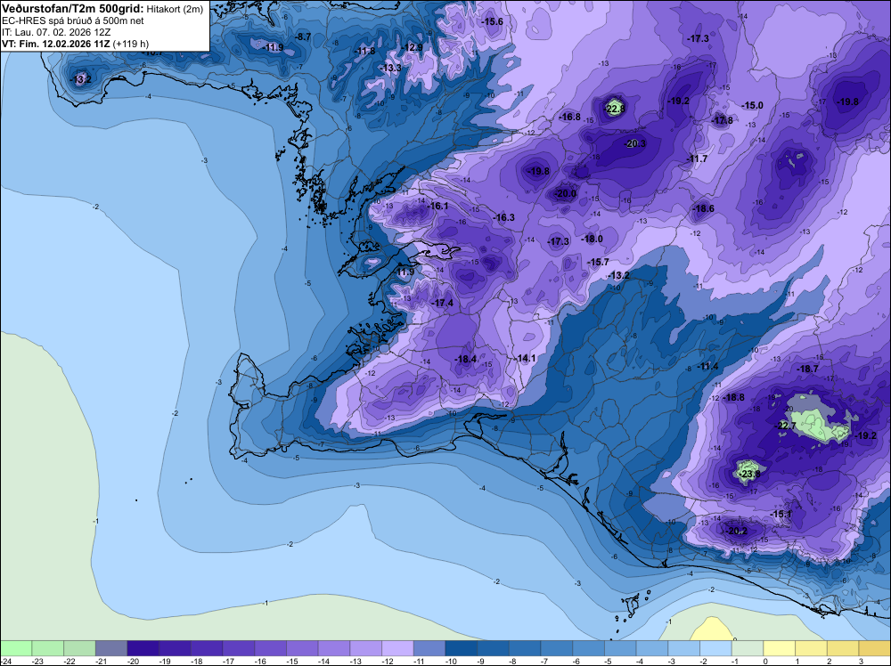Click the -15.7 temperature label
The width and height of the screenshot is (891, 666).
click(x=599, y=262)
